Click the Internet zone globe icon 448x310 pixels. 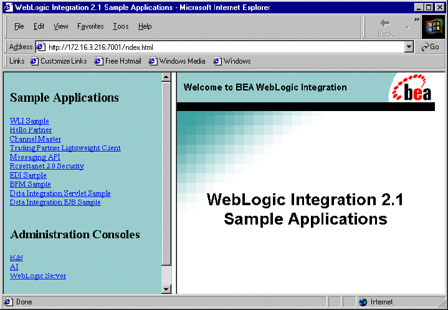363,302
